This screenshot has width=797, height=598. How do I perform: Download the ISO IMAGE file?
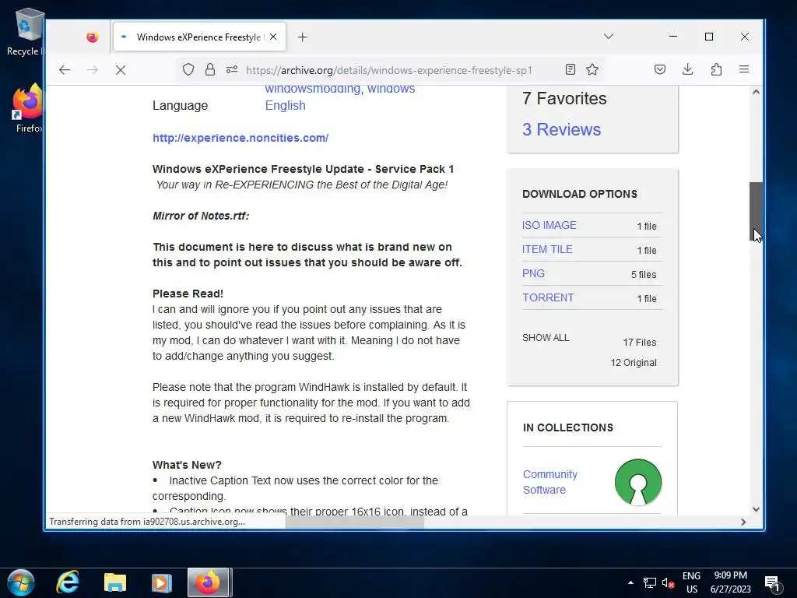pos(549,225)
